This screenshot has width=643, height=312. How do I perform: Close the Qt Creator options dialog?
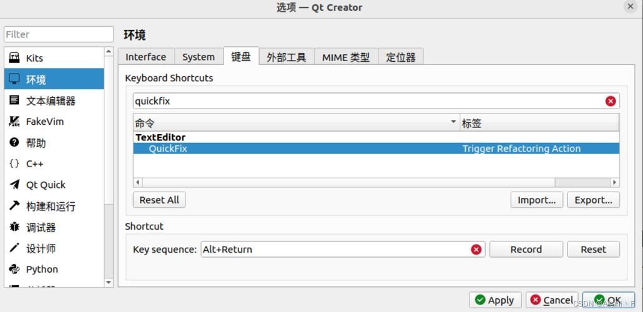click(x=631, y=7)
